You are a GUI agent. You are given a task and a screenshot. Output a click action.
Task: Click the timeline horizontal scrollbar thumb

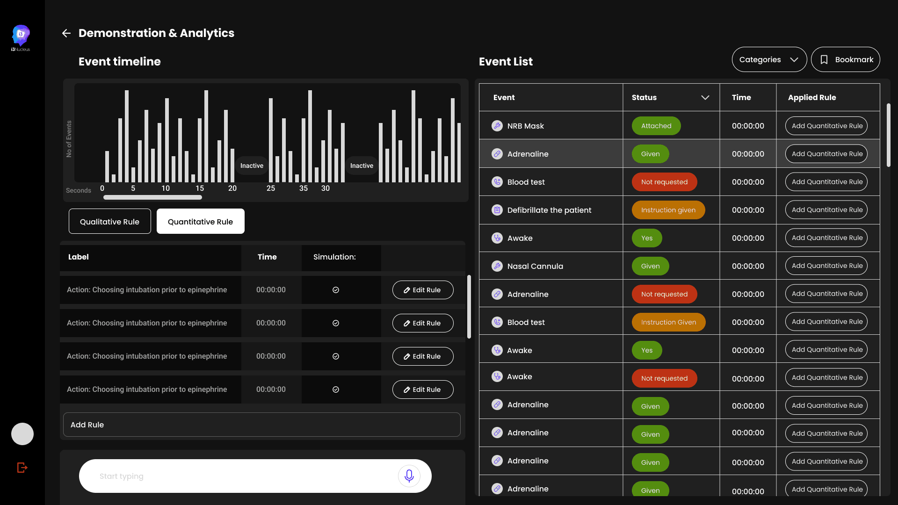pos(152,197)
